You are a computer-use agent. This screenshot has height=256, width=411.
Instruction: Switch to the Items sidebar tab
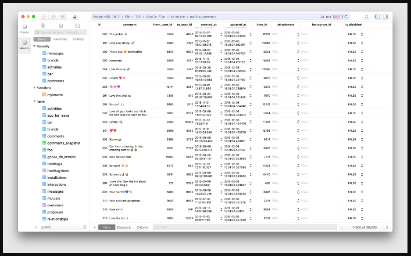click(42, 39)
